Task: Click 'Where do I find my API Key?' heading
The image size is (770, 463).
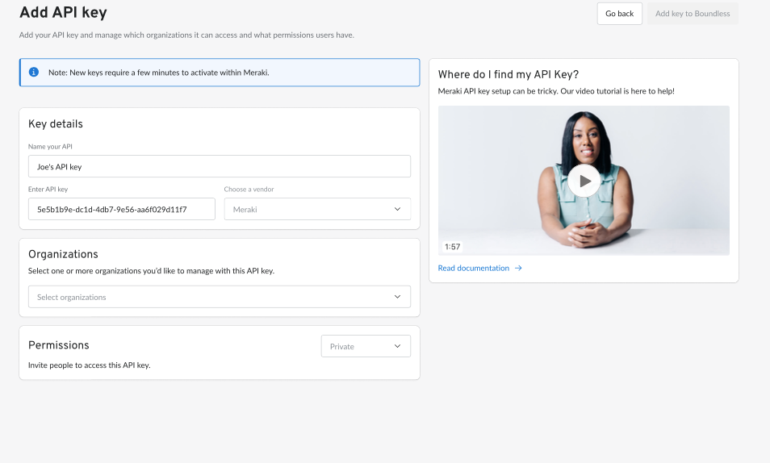Action: [x=508, y=75]
